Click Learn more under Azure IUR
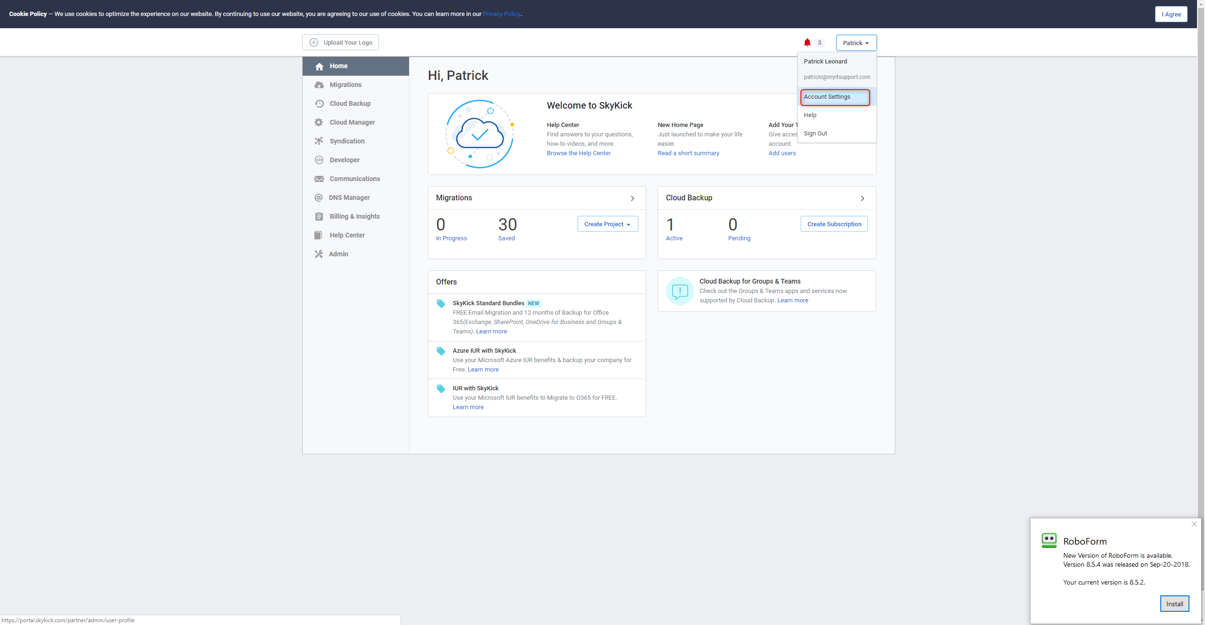The image size is (1205, 625). tap(483, 370)
